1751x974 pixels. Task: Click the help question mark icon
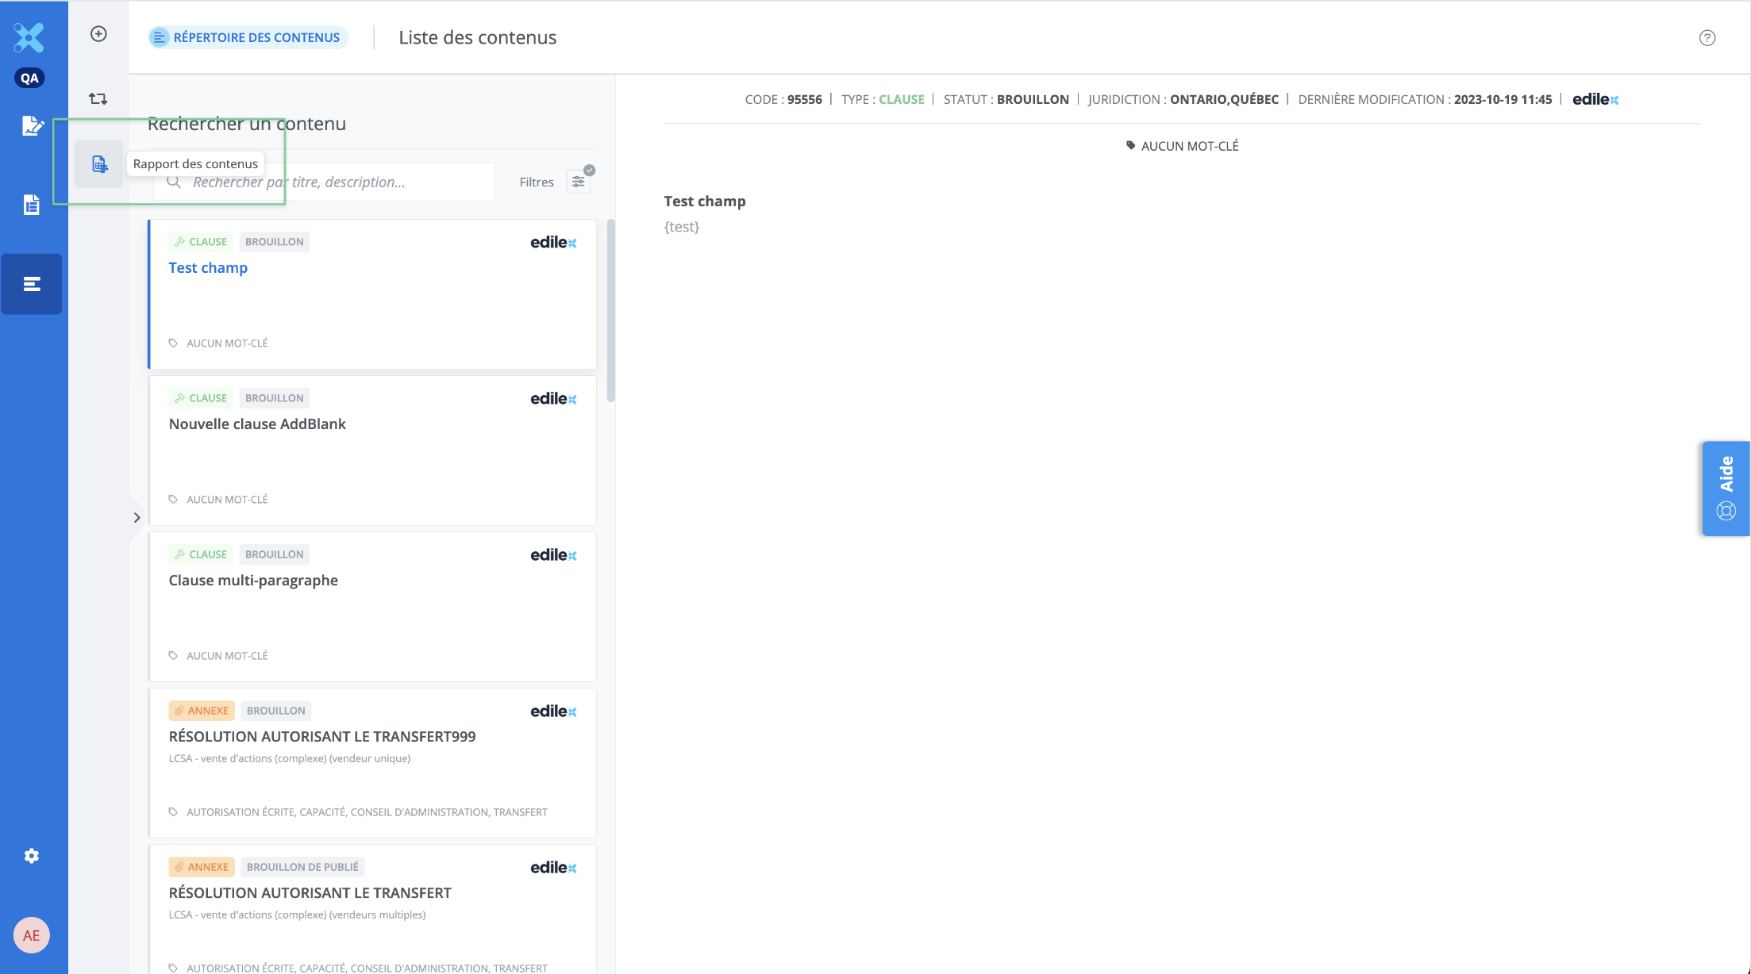1707,38
